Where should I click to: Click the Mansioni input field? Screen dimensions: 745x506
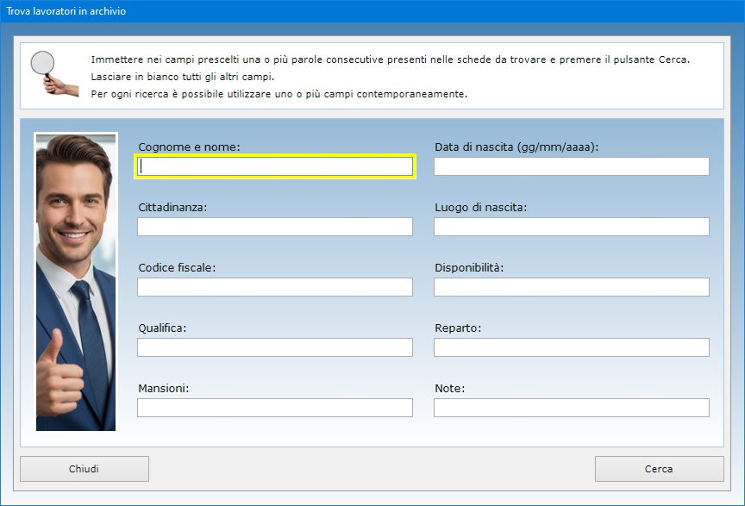[x=275, y=408]
